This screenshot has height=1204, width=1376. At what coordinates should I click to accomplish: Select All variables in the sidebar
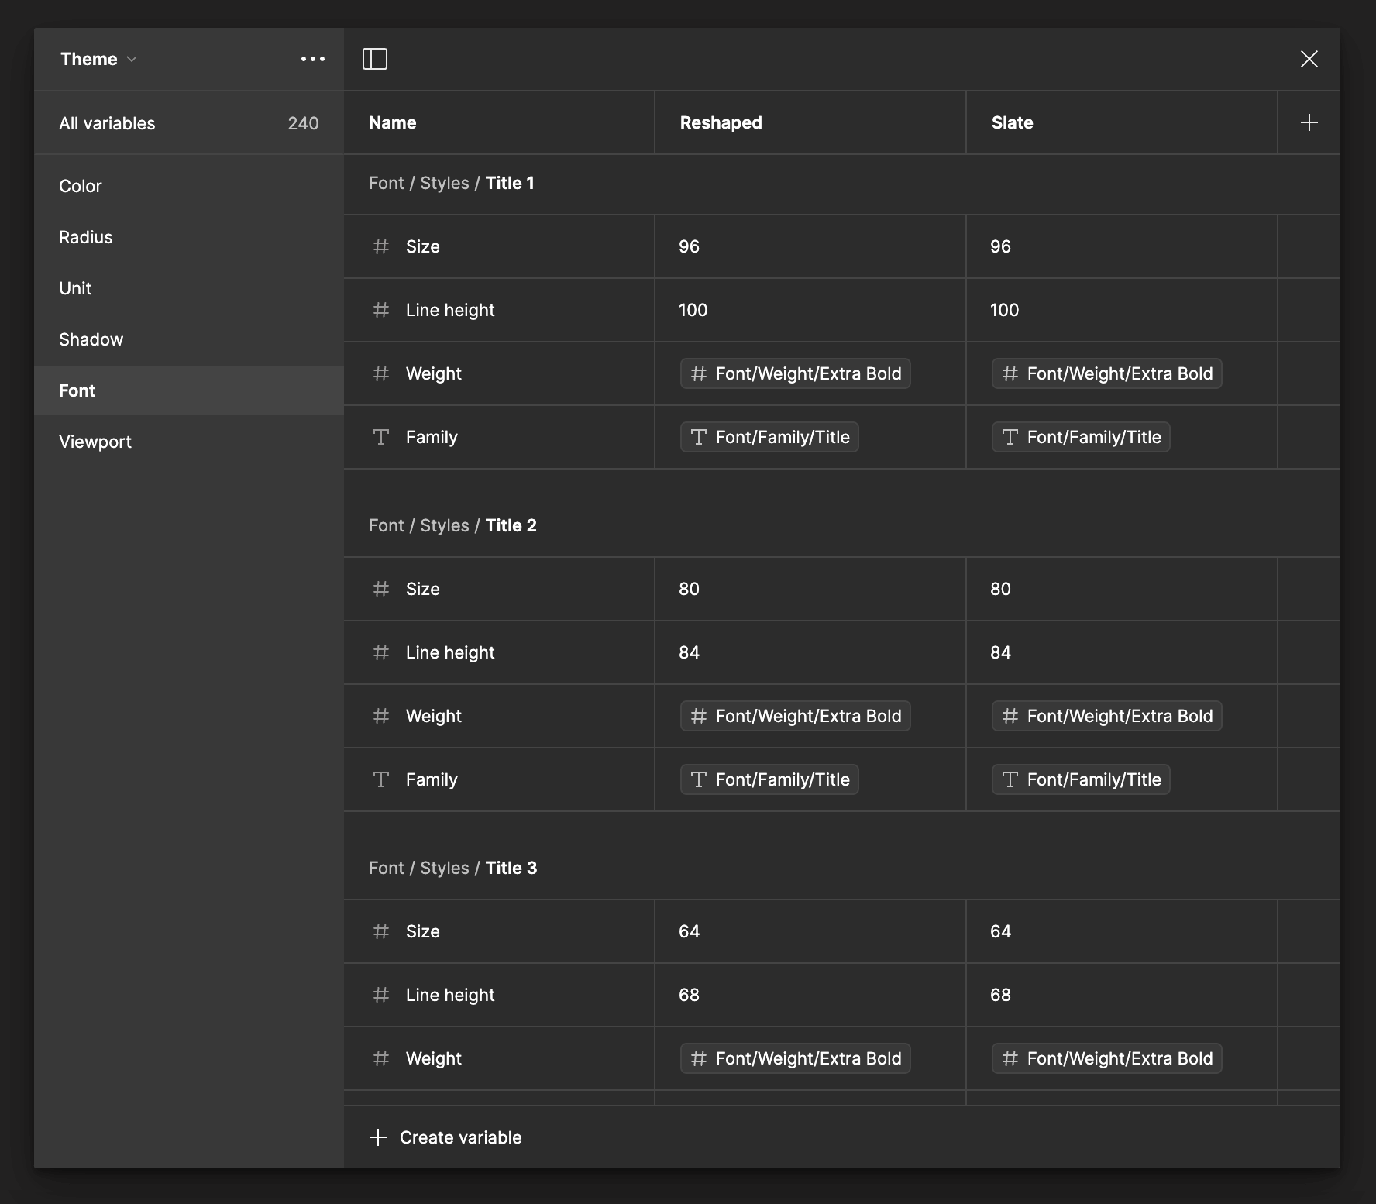pyautogui.click(x=189, y=123)
